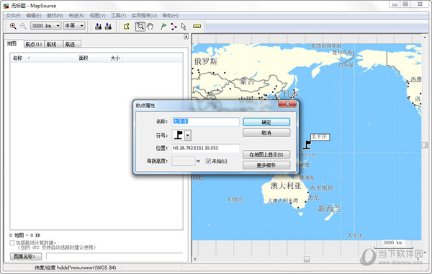432x274 pixels.
Task: Click the flag waypoint marker on map
Action: [307, 144]
